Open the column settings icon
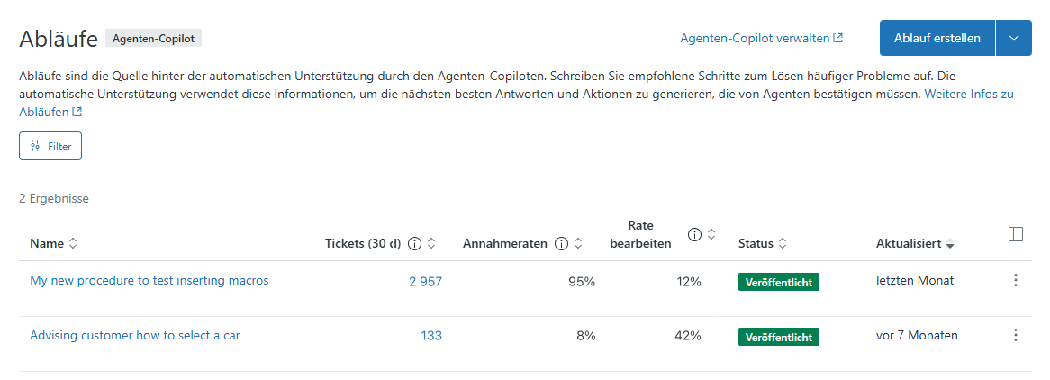 [x=1016, y=234]
